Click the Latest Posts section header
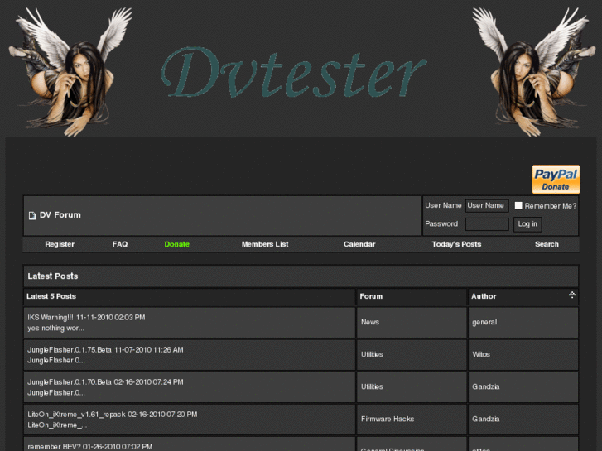 click(301, 276)
